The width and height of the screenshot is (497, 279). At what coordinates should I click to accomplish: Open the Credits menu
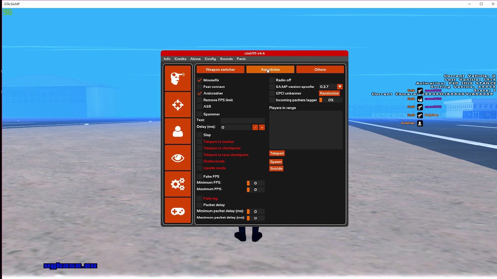coord(180,59)
